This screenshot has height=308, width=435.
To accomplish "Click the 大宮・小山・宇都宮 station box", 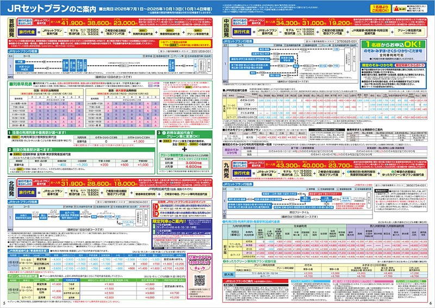I will 24,68.
